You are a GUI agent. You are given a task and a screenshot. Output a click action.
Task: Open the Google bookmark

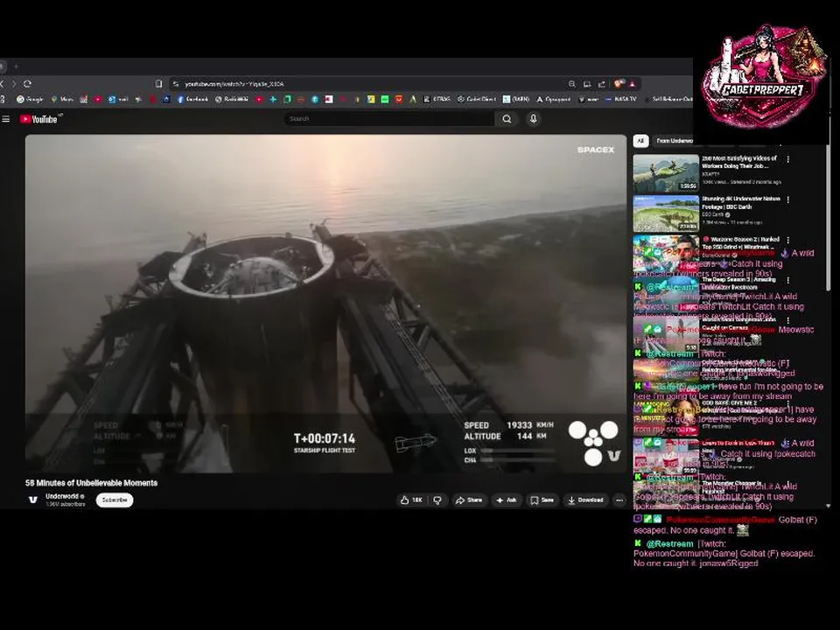coord(30,99)
